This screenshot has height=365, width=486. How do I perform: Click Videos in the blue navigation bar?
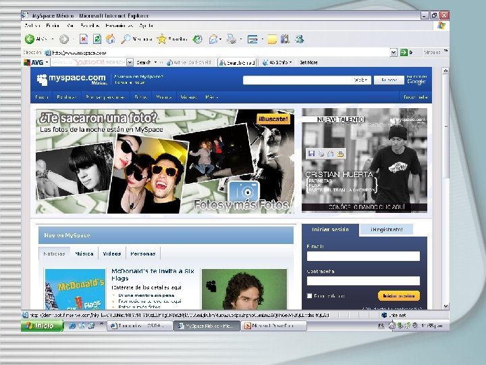tap(188, 97)
